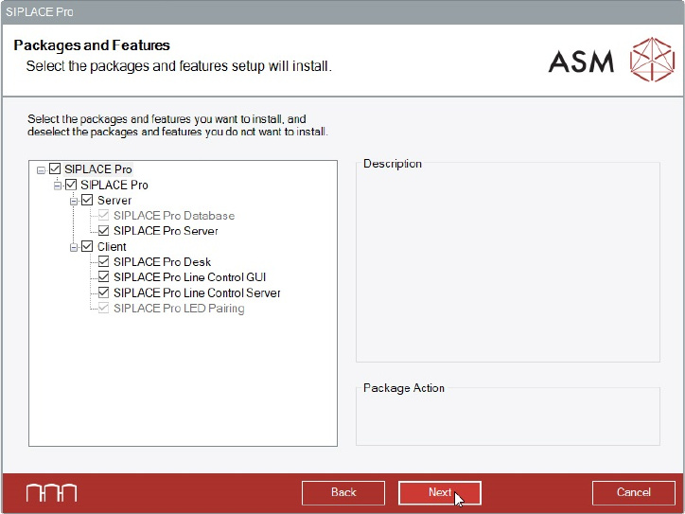Screen dimensions: 685x514
Task: Select the Client group label
Action: 112,246
